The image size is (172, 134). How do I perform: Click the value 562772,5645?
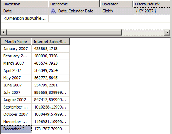coord(50,78)
